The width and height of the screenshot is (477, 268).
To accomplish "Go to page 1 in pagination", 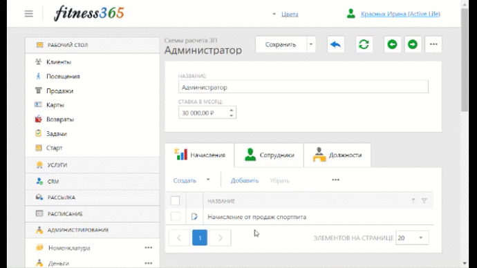I will (200, 238).
